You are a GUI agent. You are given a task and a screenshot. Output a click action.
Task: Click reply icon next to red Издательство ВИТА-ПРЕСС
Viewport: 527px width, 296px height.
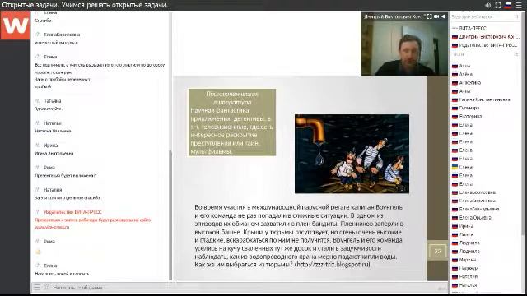coord(38,212)
